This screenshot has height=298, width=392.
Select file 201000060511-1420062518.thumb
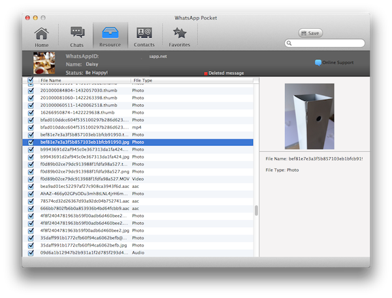pos(79,105)
